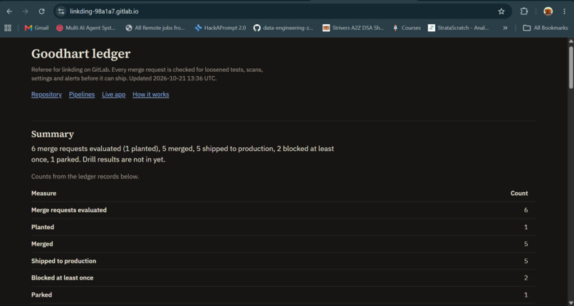This screenshot has height=306, width=574.
Task: Open the How it works link
Action: tap(151, 95)
